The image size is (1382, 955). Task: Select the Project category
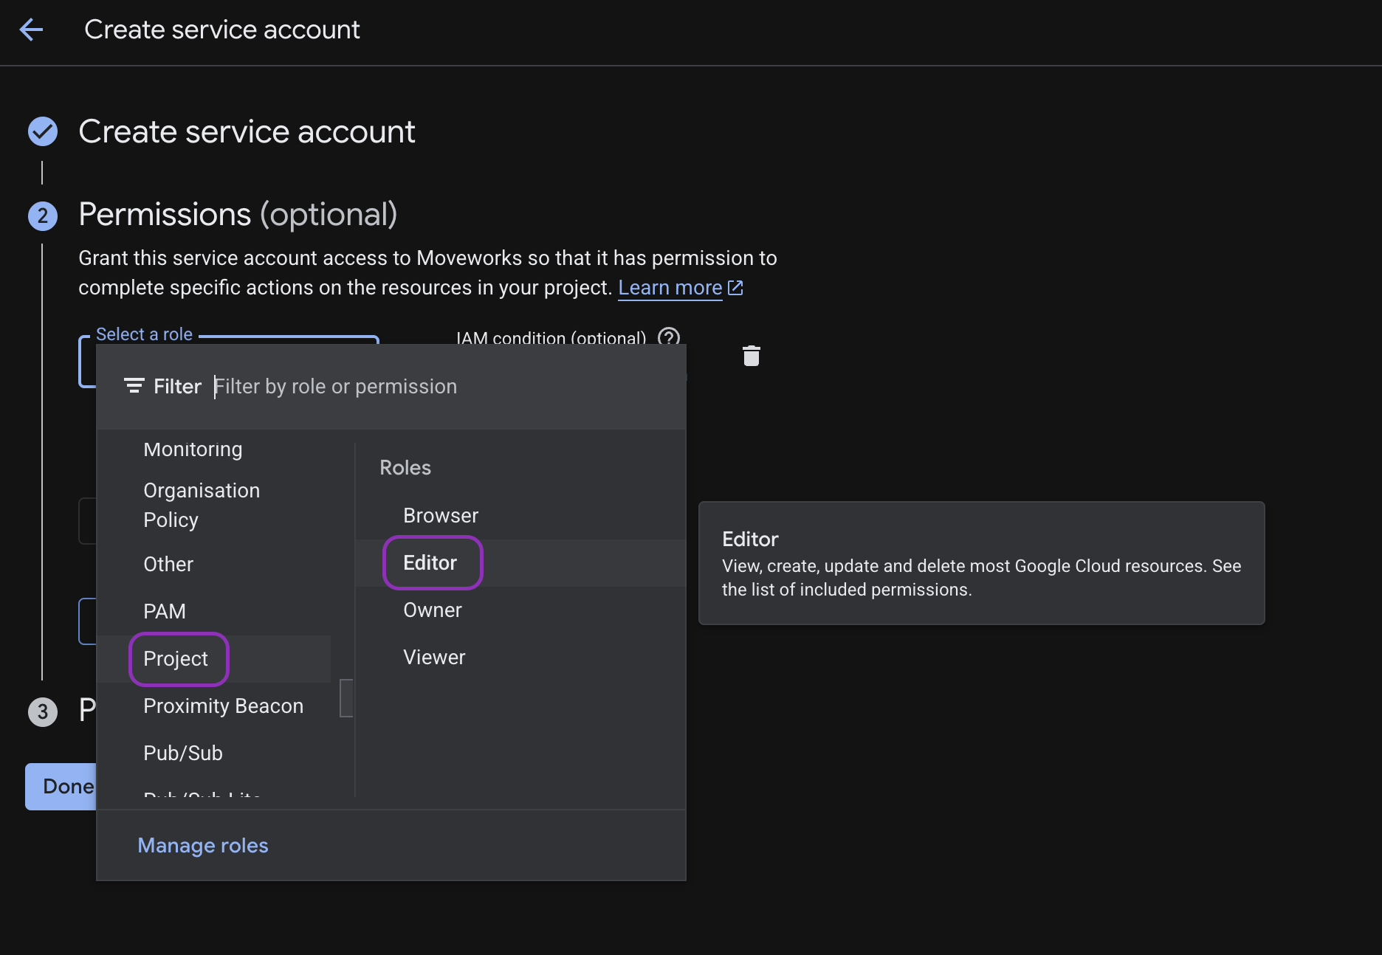(176, 658)
